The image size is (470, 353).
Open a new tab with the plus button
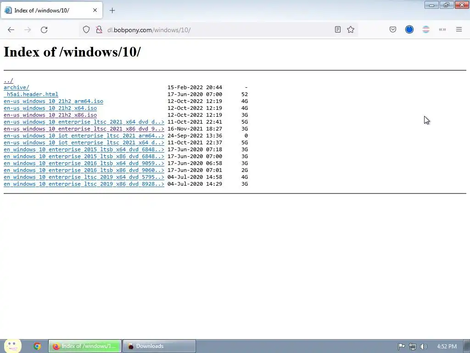point(112,11)
